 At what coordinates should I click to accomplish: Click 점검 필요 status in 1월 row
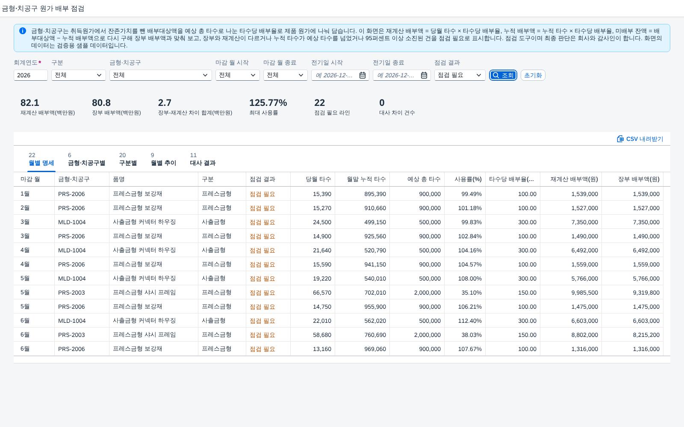coord(262,194)
